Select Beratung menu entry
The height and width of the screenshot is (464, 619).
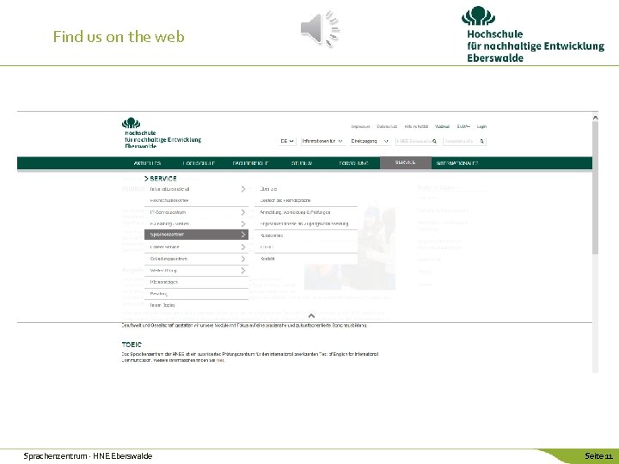point(158,294)
